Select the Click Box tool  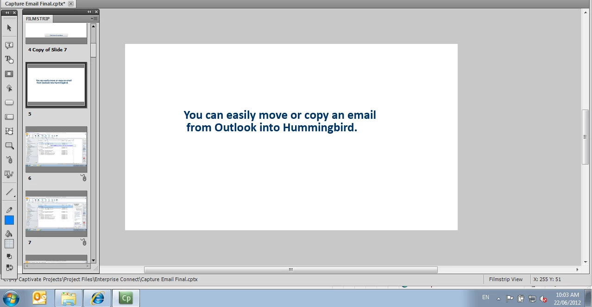tap(9, 88)
